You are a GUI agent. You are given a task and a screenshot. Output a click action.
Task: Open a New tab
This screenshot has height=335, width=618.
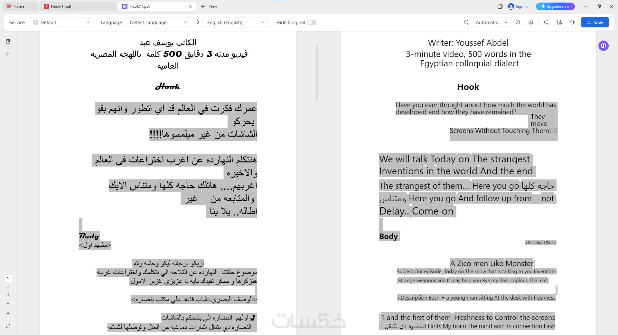point(209,6)
